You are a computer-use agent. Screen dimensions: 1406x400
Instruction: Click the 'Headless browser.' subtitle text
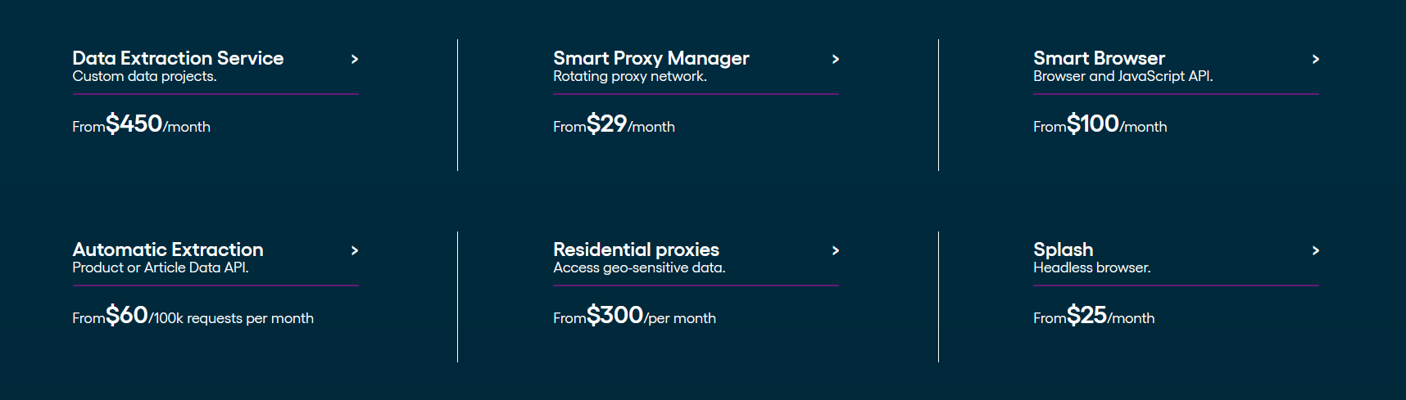click(1091, 267)
